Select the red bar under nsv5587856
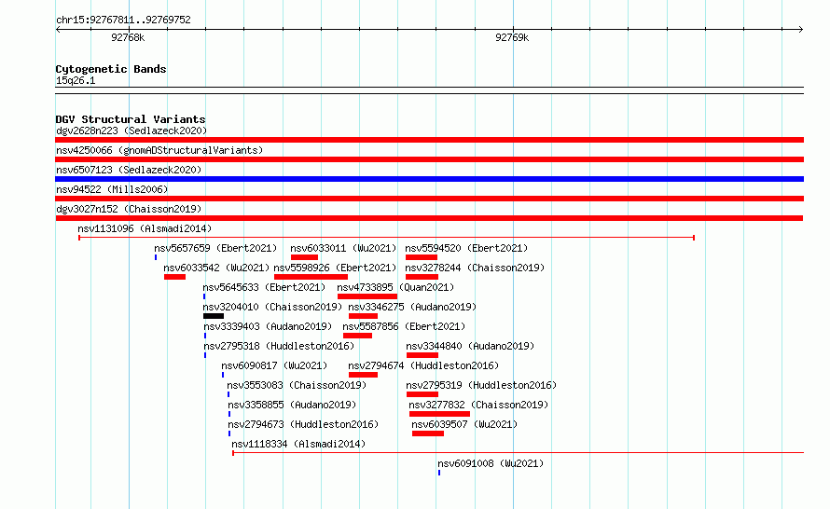The width and height of the screenshot is (830, 509). (x=357, y=336)
